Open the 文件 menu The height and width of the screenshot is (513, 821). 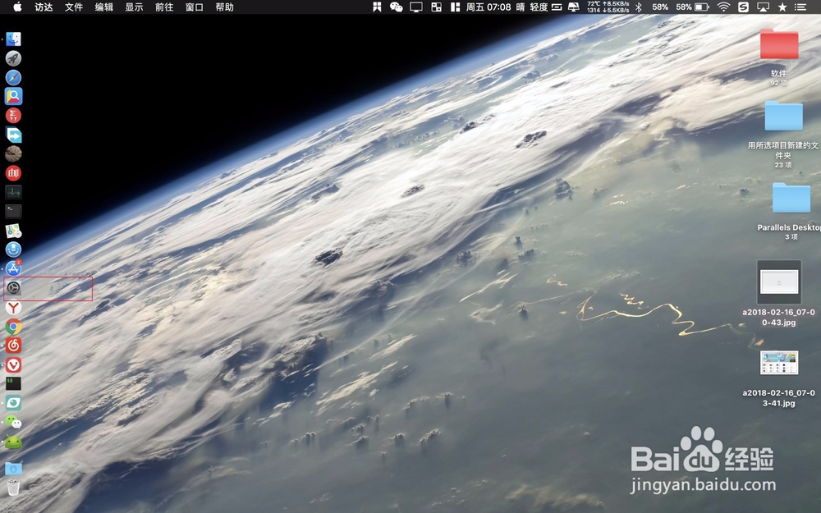(74, 7)
